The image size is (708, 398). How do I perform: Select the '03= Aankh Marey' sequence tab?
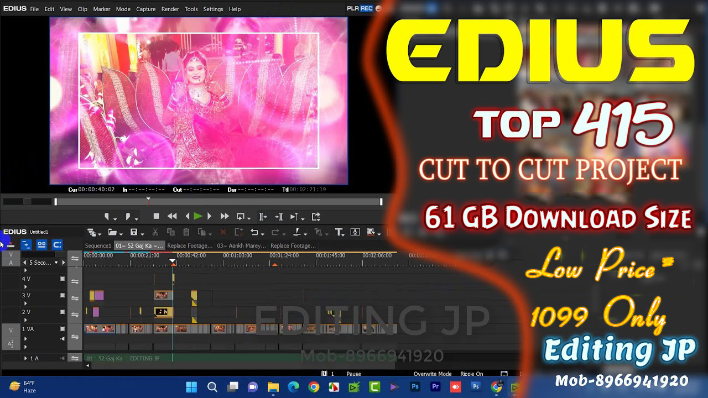tap(241, 245)
